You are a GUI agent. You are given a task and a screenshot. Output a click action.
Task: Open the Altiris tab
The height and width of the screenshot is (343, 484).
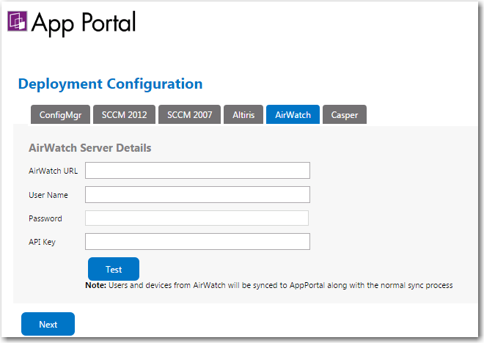click(x=243, y=114)
